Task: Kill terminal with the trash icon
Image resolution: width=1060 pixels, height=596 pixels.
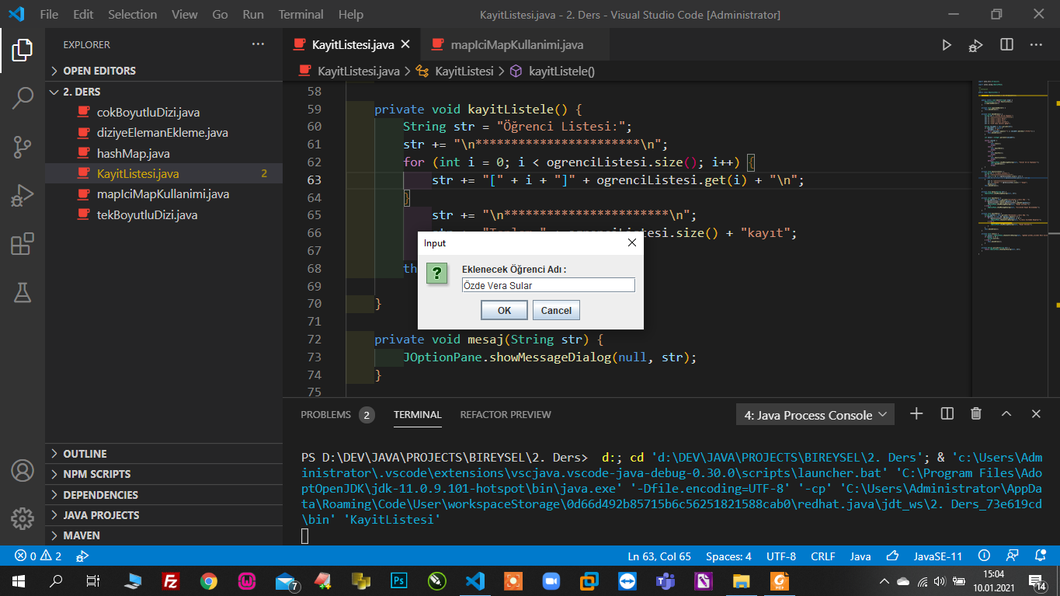Action: [976, 414]
